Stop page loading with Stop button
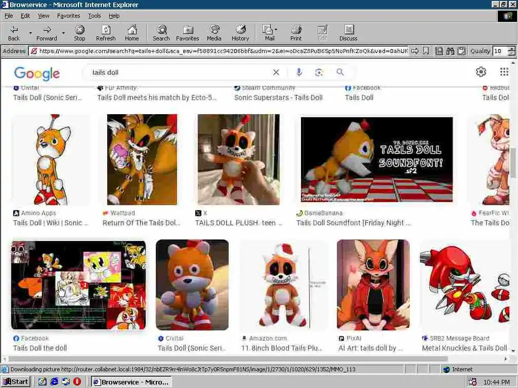 click(79, 33)
